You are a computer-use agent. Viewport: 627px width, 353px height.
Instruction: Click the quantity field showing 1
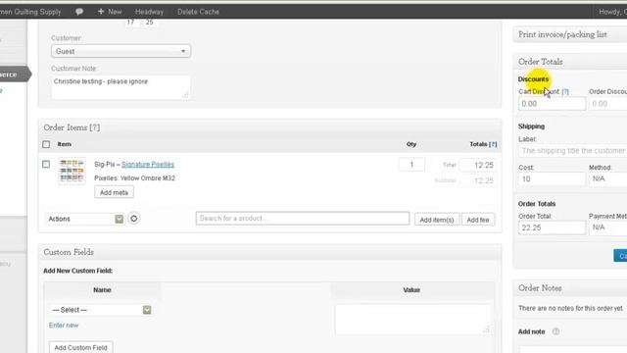[x=411, y=165]
